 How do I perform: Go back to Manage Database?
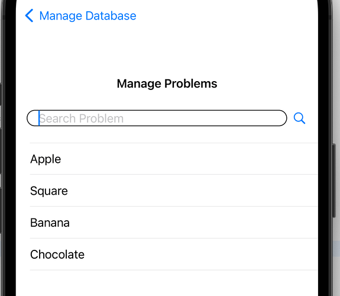pyautogui.click(x=80, y=15)
